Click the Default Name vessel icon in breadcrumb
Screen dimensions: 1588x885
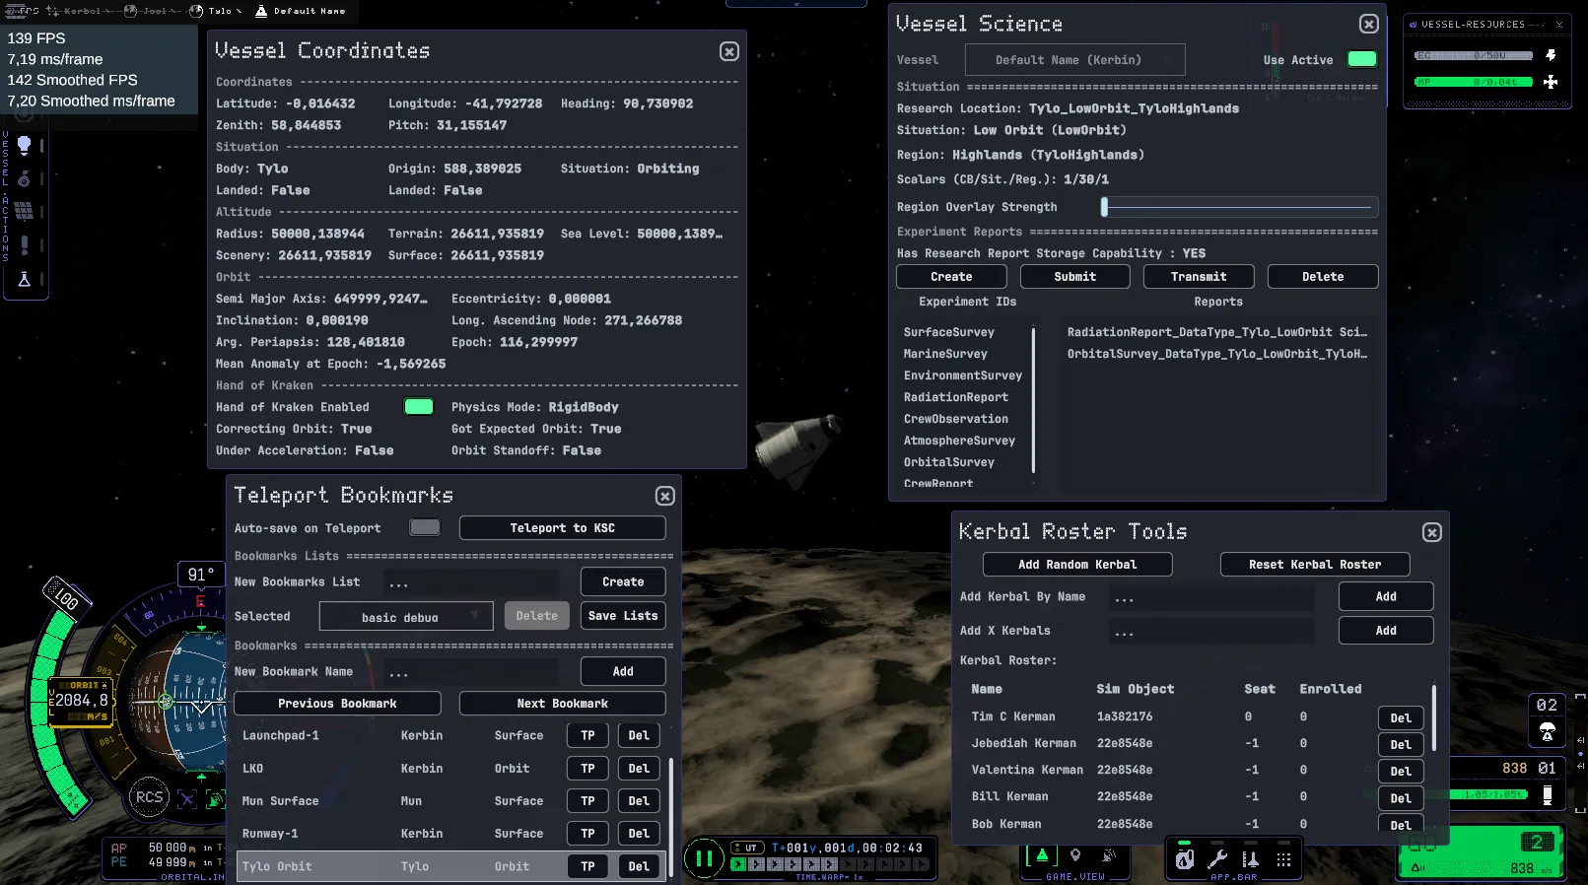(x=261, y=11)
